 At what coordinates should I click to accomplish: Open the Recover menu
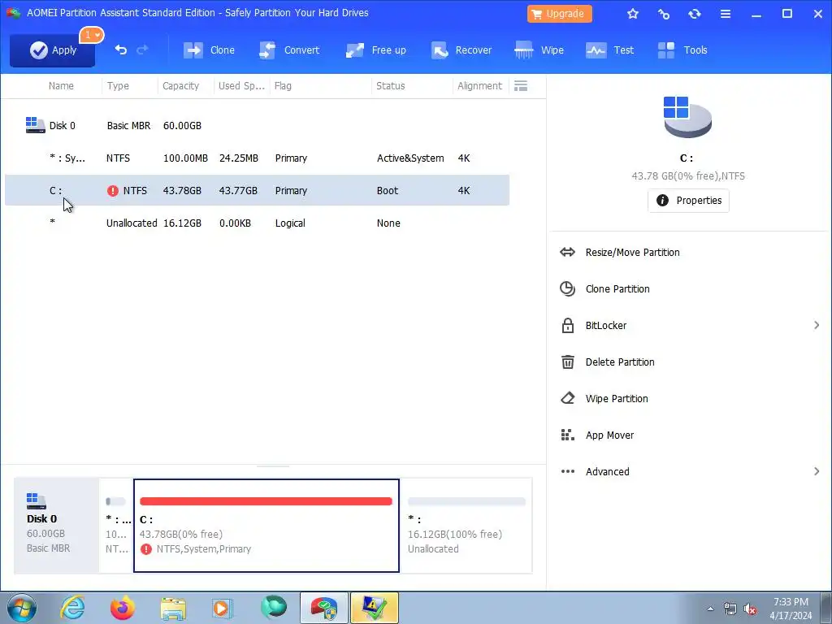(x=461, y=50)
